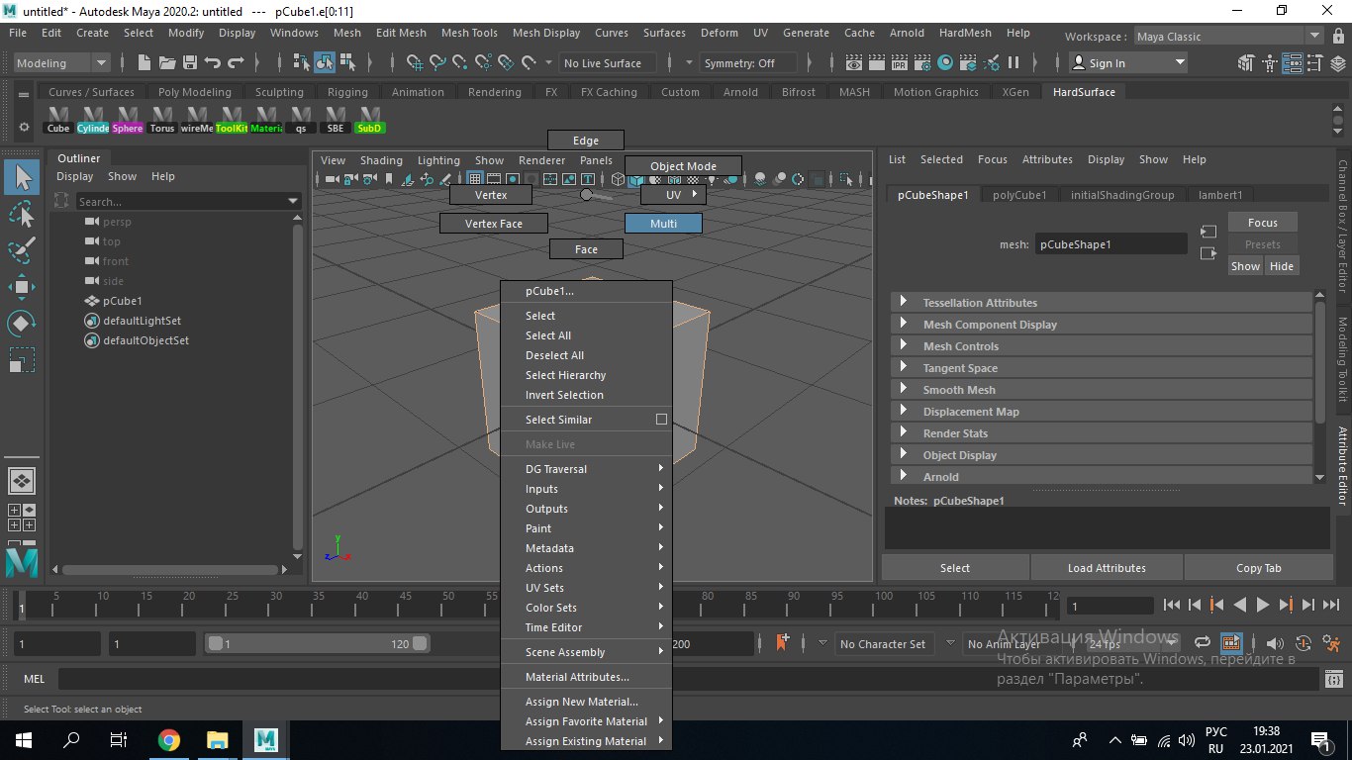Open the Windows Start menu
The height and width of the screenshot is (760, 1352).
23,739
